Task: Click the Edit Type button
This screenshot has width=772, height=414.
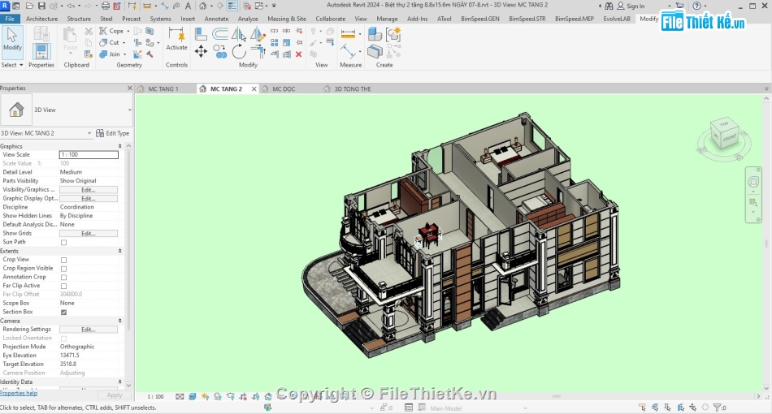Action: (113, 133)
